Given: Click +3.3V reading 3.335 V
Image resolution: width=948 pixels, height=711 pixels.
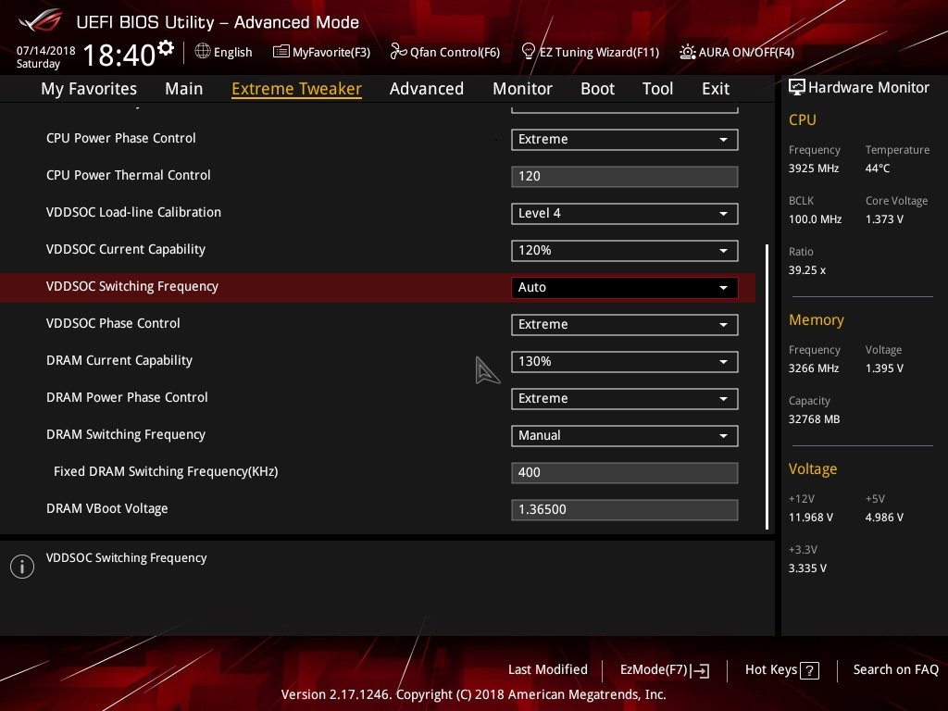Looking at the screenshot, I should (x=807, y=568).
